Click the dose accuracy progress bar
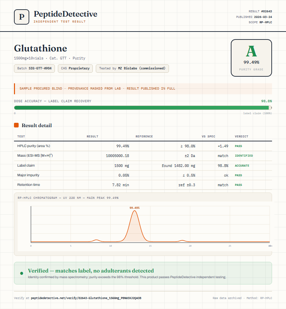286x309 pixels. point(143,108)
